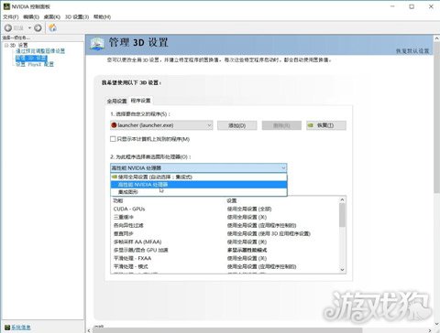Click the forward navigation arrow icon

point(38,28)
